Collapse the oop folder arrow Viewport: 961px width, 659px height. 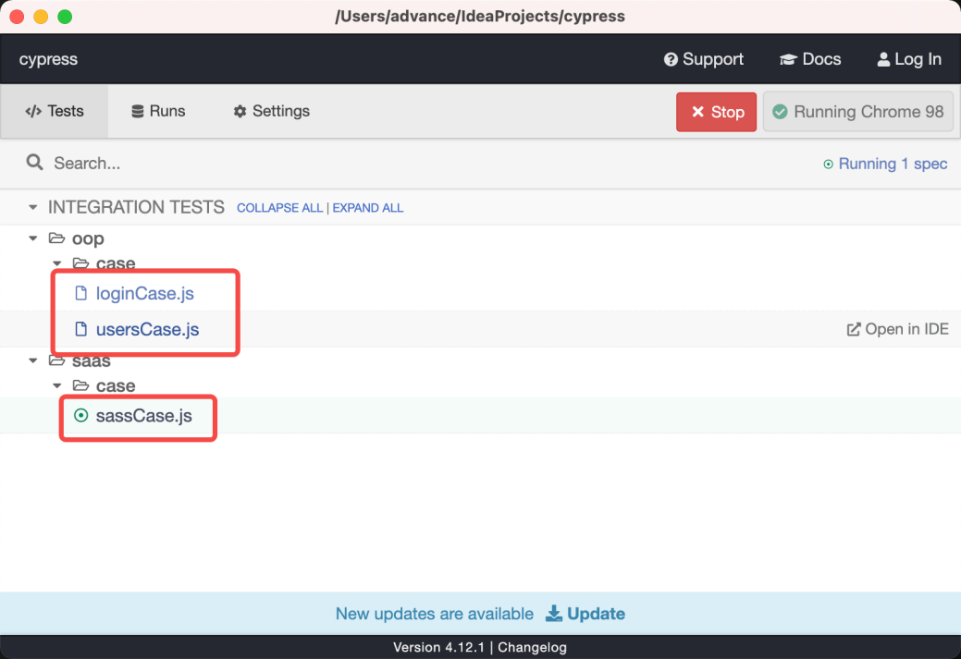pos(33,238)
